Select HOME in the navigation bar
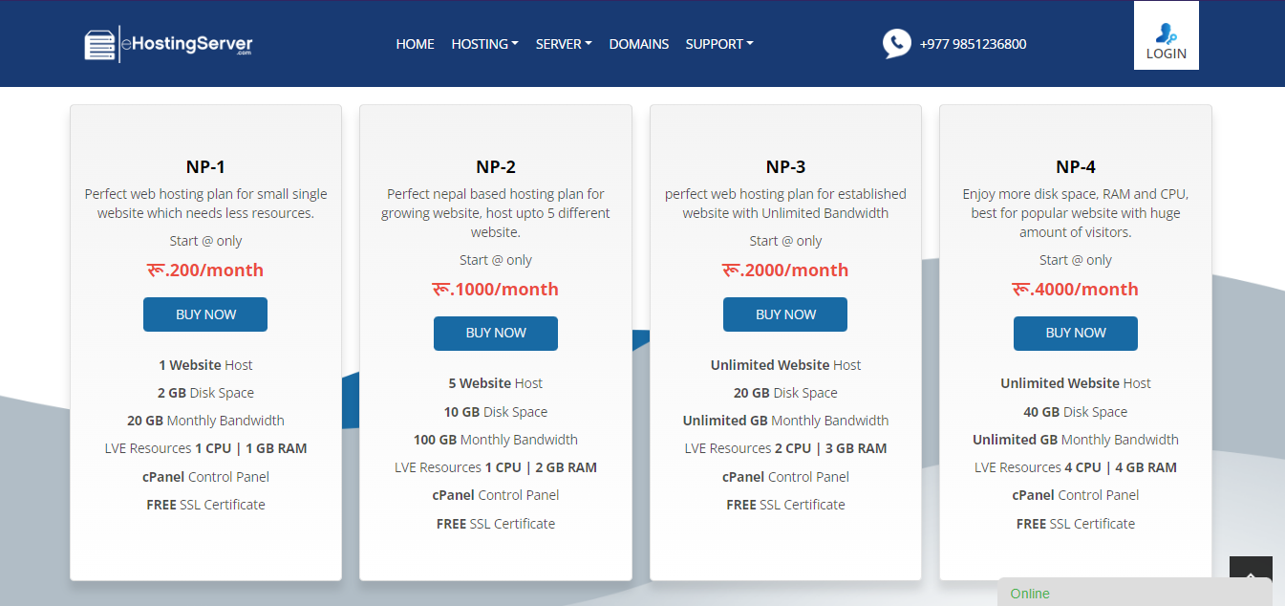 click(415, 43)
